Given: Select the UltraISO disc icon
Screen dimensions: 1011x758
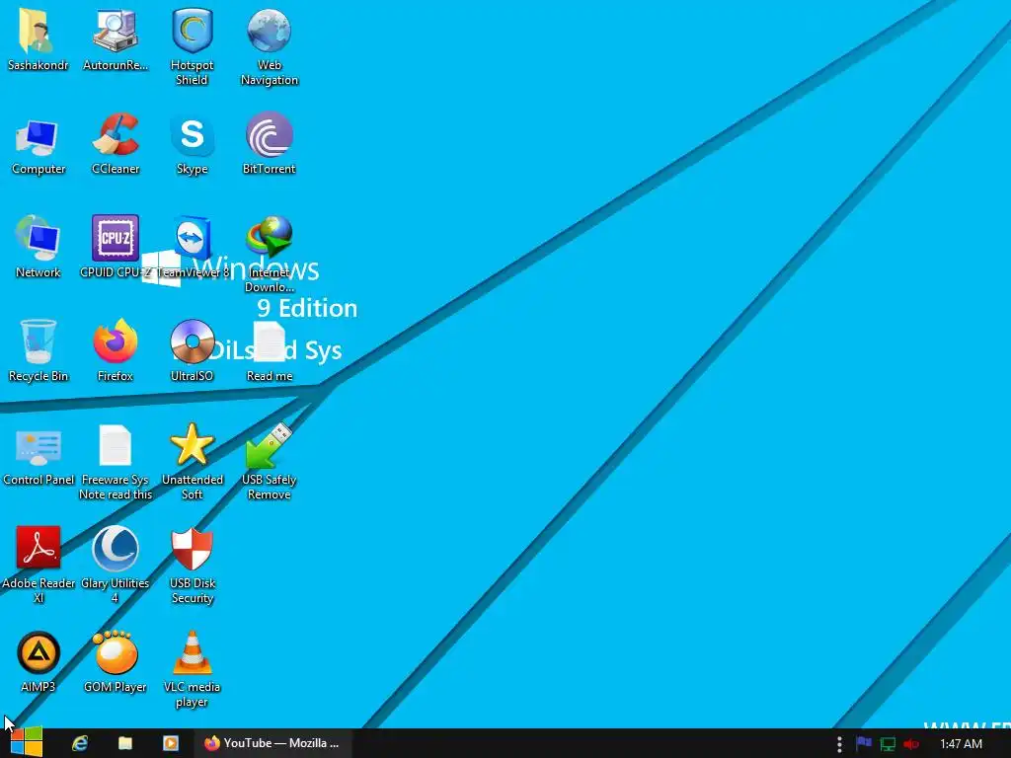Looking at the screenshot, I should coord(193,341).
